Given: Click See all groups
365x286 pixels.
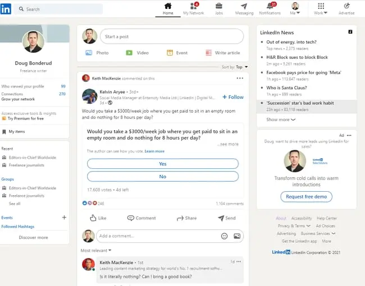Looking at the screenshot, I should point(15,204).
